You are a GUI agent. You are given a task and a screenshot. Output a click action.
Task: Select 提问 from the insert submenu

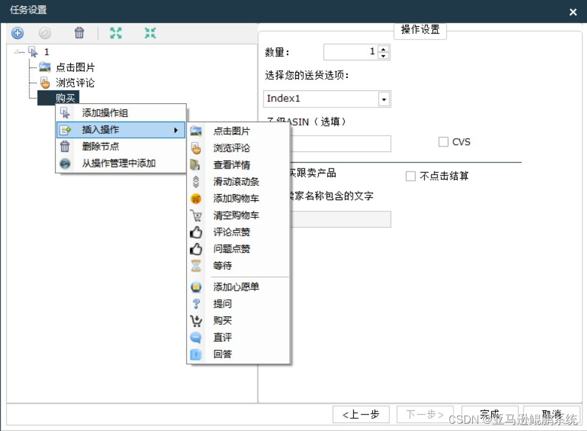tap(239, 303)
